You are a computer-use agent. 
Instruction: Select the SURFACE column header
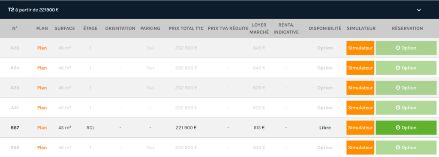65,28
